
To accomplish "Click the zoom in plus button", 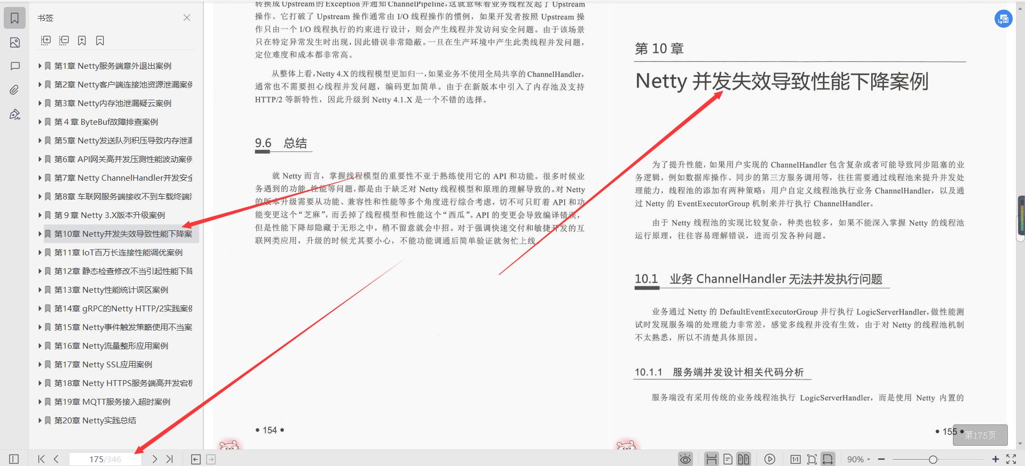I will pyautogui.click(x=995, y=459).
